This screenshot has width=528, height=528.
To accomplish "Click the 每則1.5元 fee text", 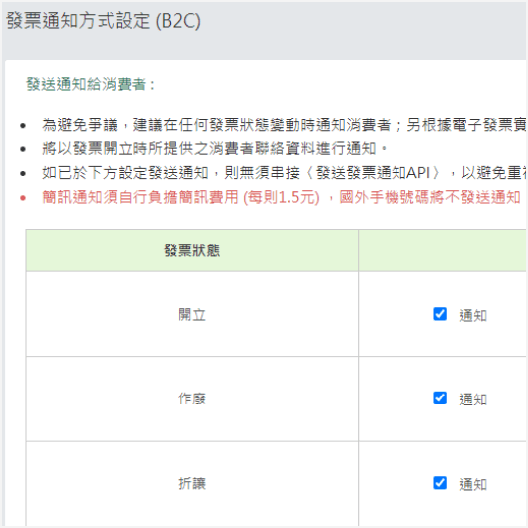I will [x=281, y=197].
